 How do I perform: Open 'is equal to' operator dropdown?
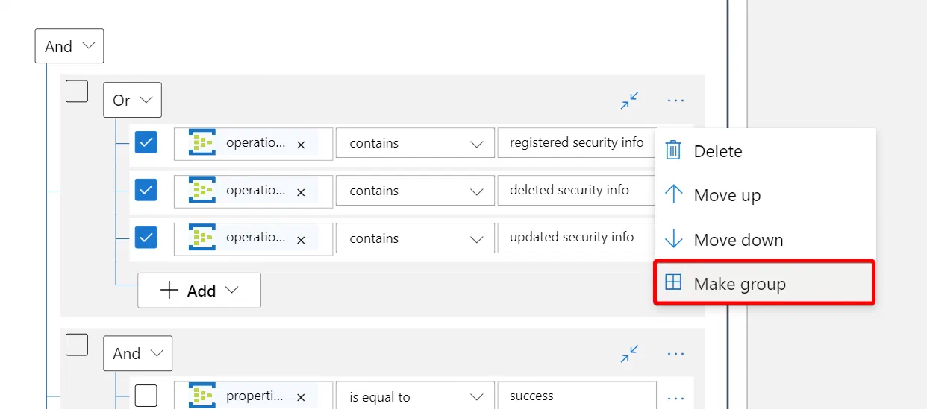click(415, 396)
